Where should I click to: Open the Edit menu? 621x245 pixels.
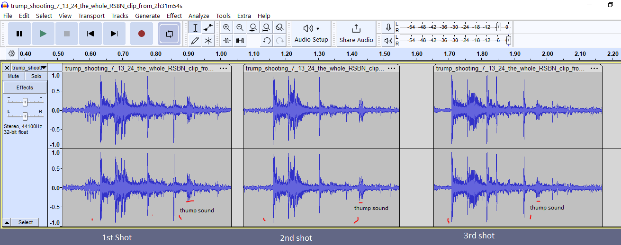[x=24, y=16]
